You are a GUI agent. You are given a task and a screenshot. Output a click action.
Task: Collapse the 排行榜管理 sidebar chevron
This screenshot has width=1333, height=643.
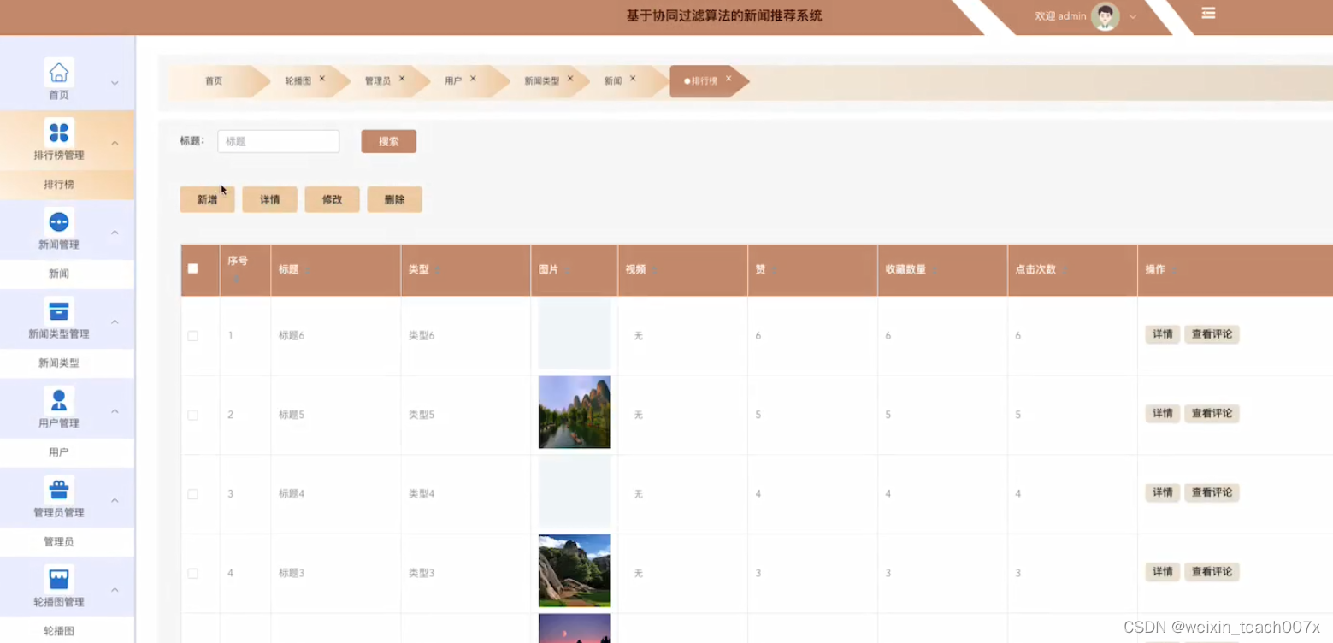(x=115, y=143)
